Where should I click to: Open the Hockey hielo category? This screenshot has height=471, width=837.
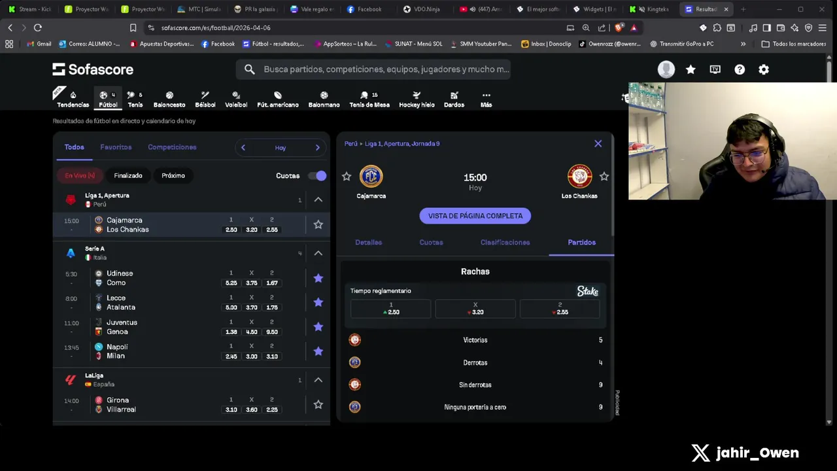pos(417,99)
